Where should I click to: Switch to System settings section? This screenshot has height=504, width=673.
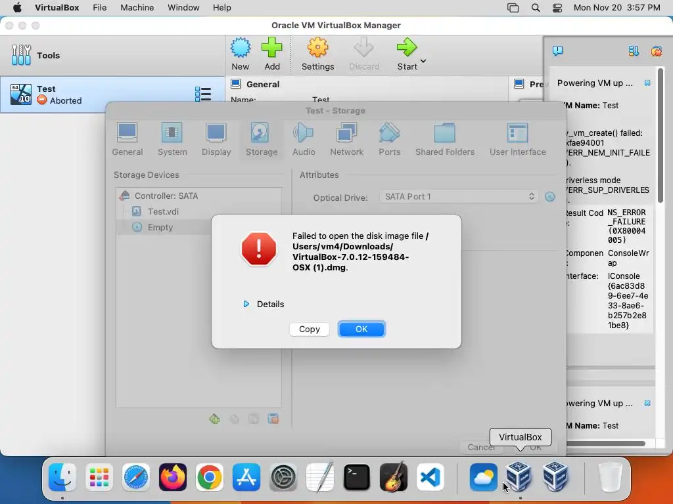pos(172,139)
